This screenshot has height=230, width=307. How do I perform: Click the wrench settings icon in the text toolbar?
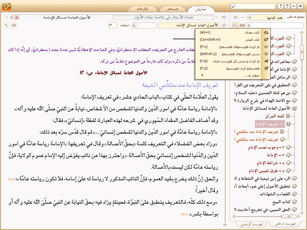pos(6,25)
